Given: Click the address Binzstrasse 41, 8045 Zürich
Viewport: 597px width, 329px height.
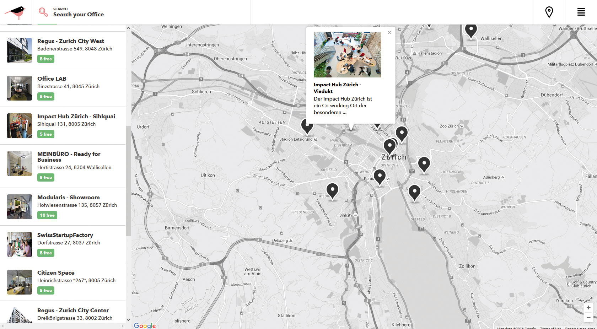Looking at the screenshot, I should [x=68, y=86].
